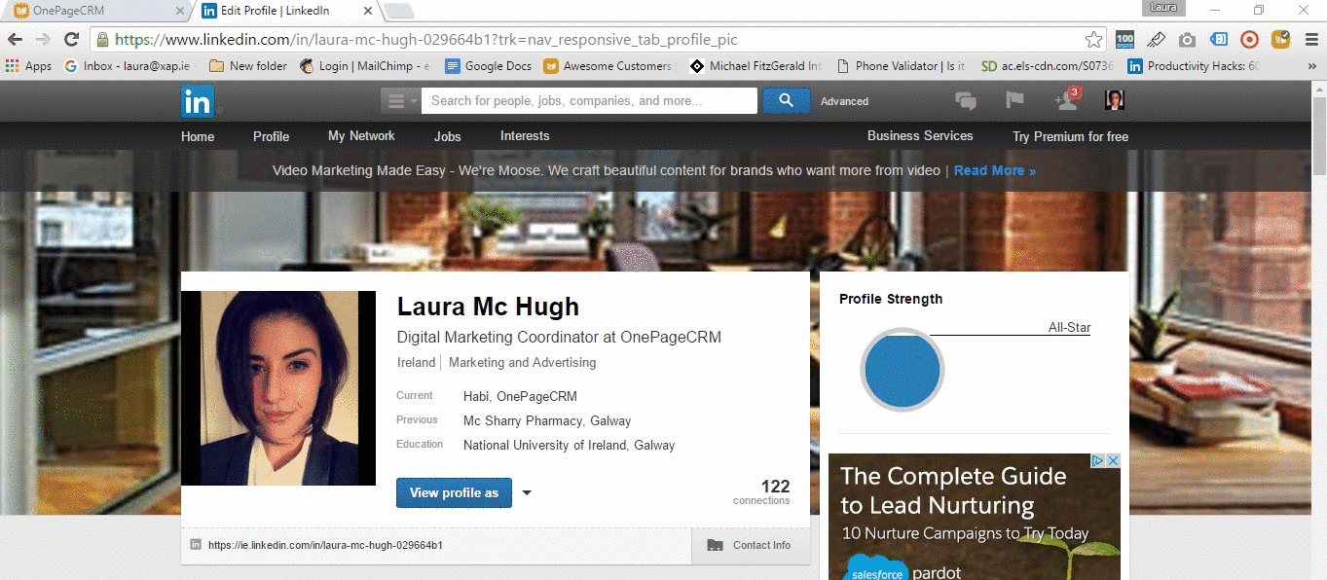Open the Lead Nurturing guide ad

(x=975, y=517)
